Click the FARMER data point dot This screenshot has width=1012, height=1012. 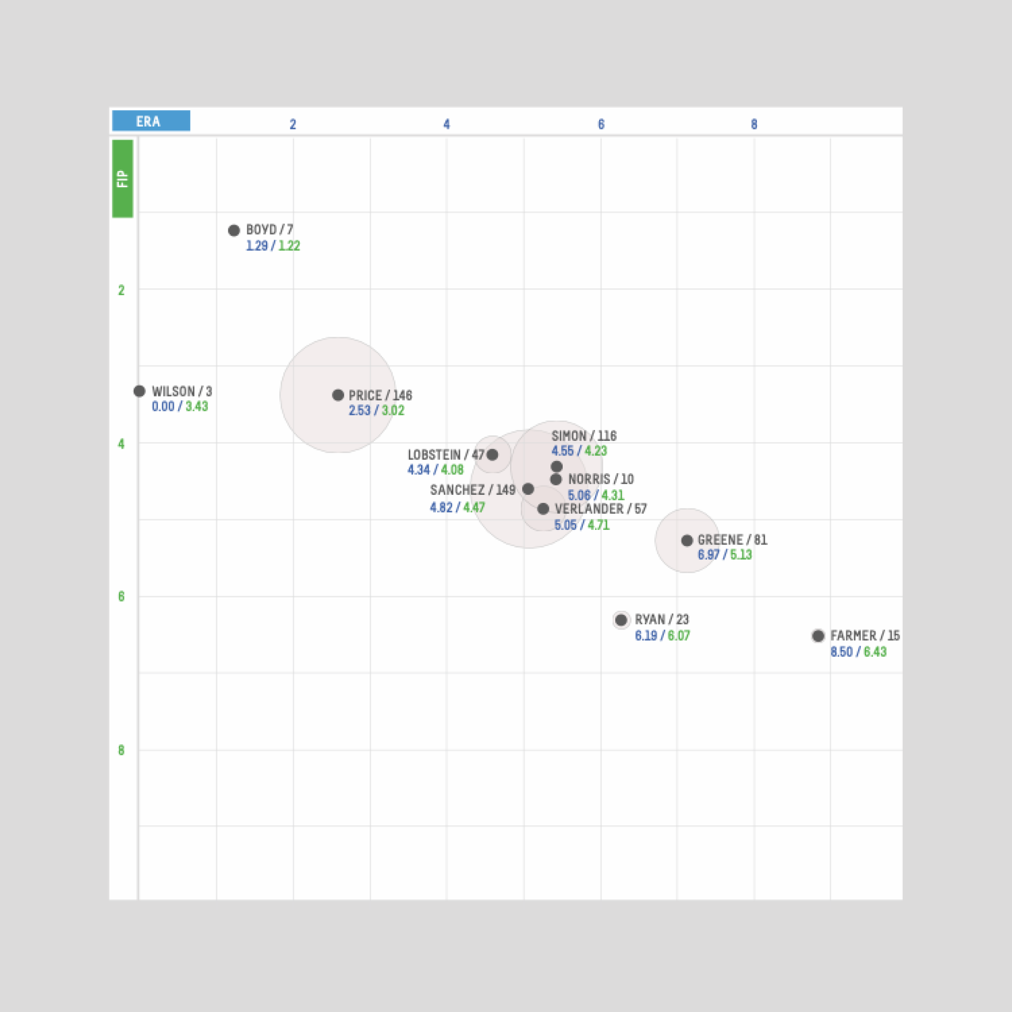(x=818, y=637)
